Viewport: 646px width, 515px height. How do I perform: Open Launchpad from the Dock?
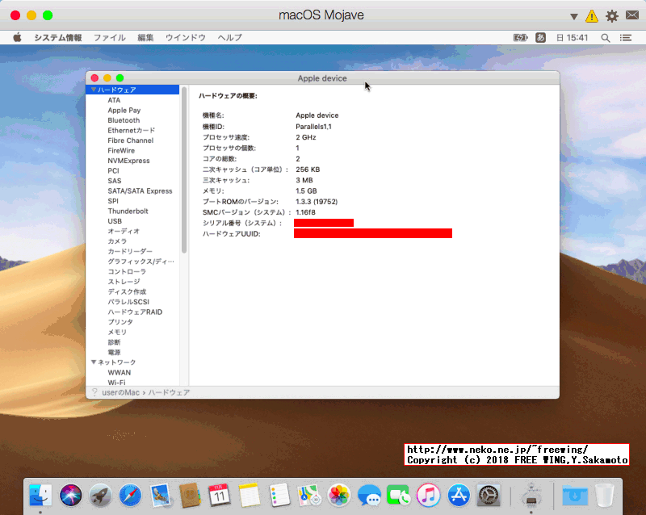point(99,495)
